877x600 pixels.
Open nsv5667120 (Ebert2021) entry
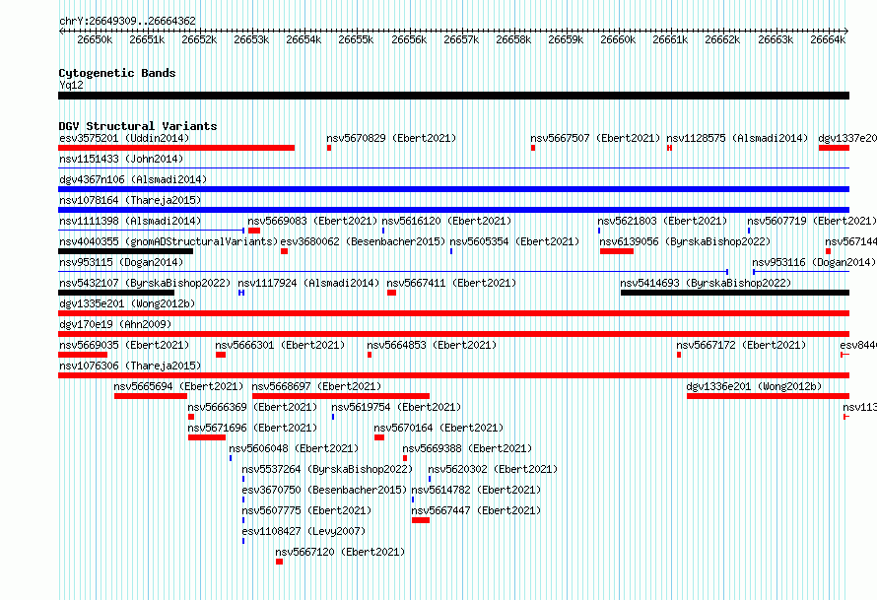click(340, 552)
